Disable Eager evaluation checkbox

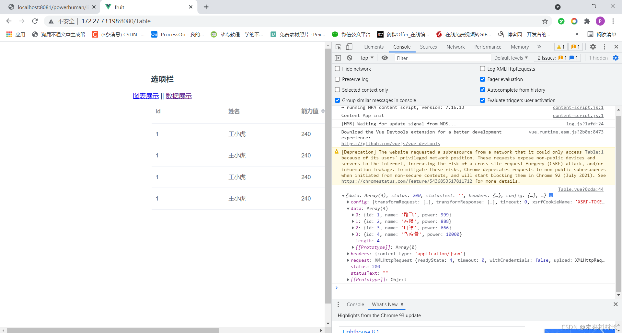click(483, 79)
